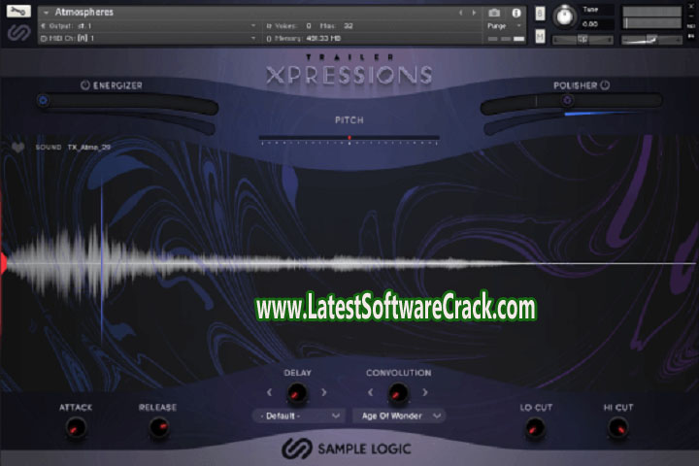Open the Output channel dropdown

coord(149,26)
